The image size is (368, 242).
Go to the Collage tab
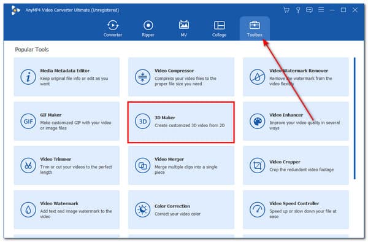point(219,28)
